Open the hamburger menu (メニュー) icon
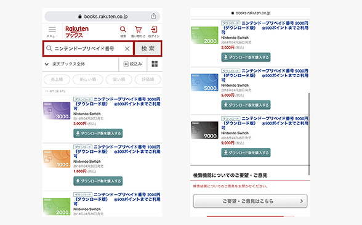Viewport: 362px width, 225px height. [x=52, y=31]
